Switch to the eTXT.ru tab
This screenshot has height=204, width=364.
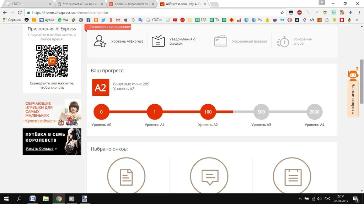28,4
